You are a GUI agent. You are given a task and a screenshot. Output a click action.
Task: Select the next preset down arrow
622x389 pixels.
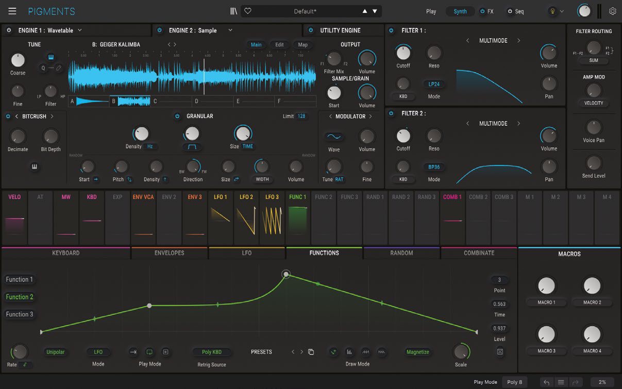[375, 11]
